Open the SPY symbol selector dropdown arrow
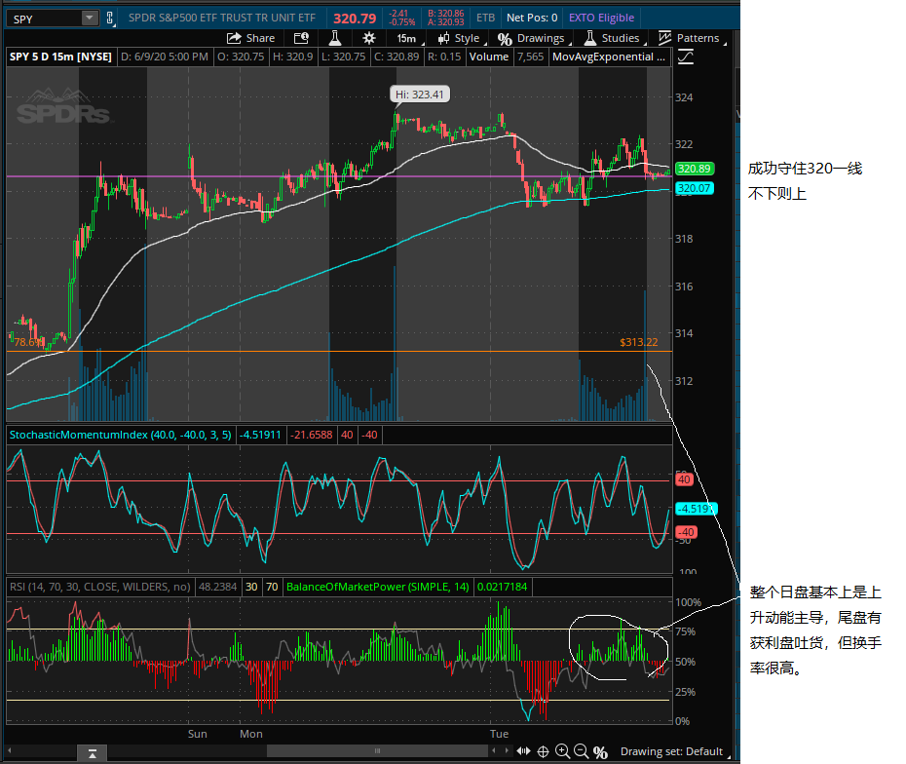 coord(89,18)
